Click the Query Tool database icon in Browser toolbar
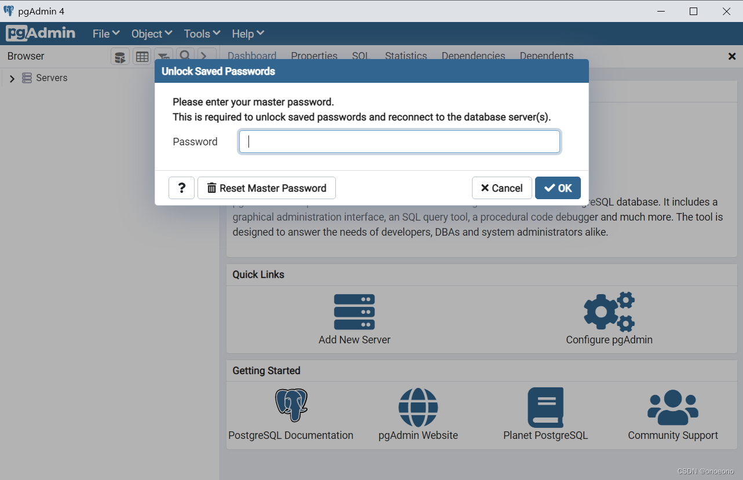The height and width of the screenshot is (480, 743). (x=120, y=57)
